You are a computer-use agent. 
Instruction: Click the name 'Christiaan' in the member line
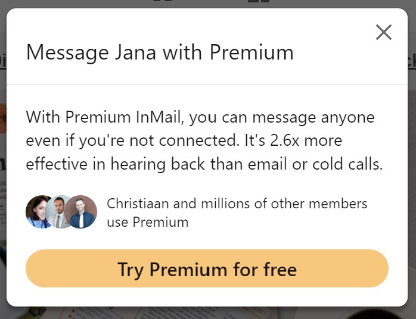(138, 204)
